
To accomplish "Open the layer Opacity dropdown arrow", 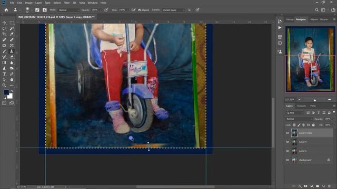I will (333, 119).
